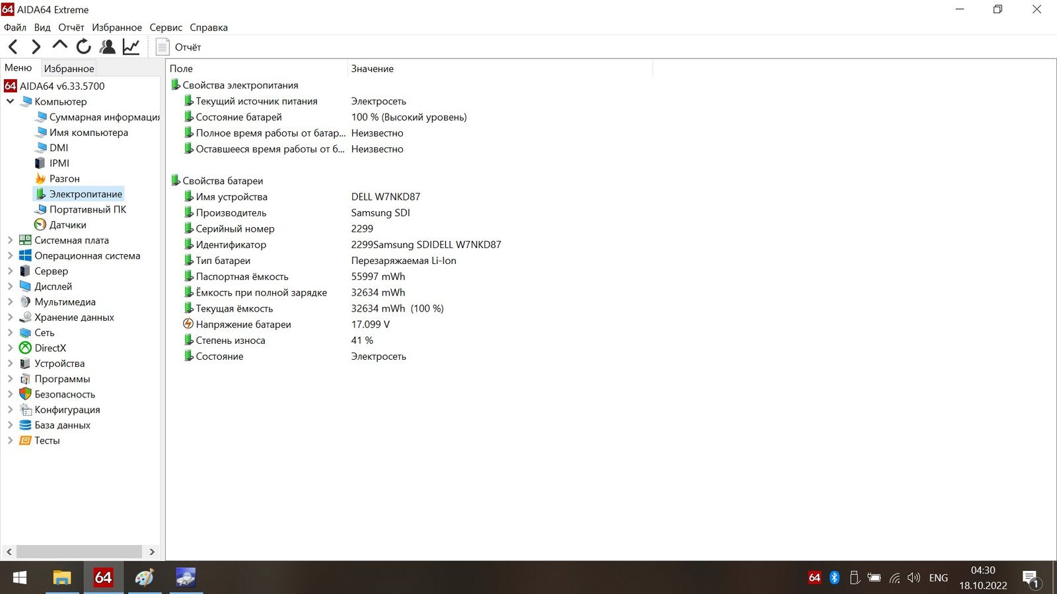The height and width of the screenshot is (594, 1057).
Task: Expand the Программы tree node
Action: click(x=10, y=379)
